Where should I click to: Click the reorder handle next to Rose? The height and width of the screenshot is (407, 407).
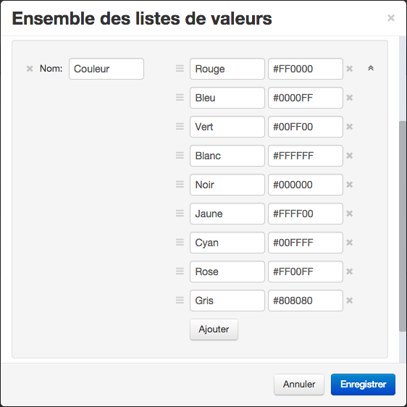180,272
